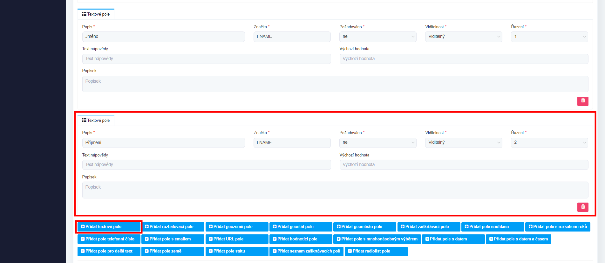Select the first Textové pole tab
Screen dimensions: 605x263
click(x=96, y=14)
